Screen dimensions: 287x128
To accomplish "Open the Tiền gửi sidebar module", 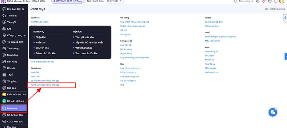I will pos(11,22).
